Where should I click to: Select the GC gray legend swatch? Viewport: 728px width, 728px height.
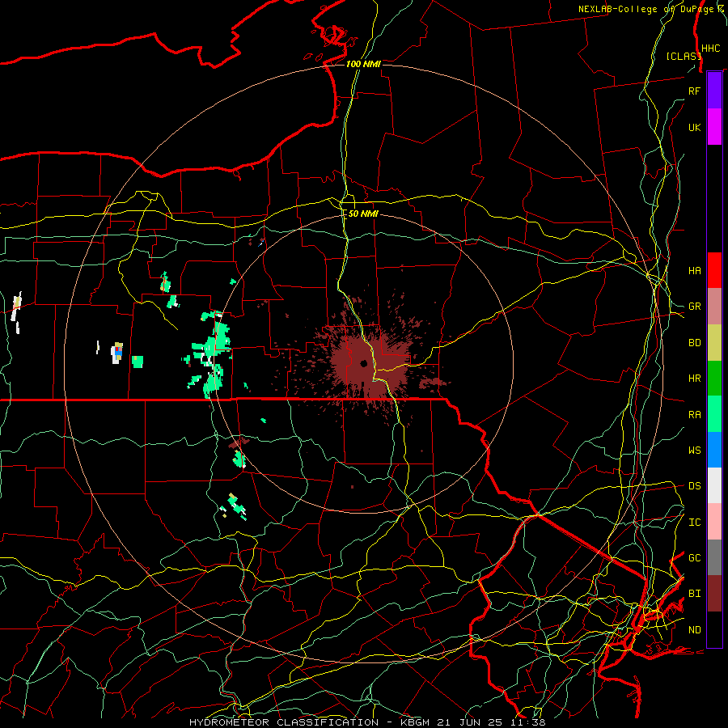[714, 557]
